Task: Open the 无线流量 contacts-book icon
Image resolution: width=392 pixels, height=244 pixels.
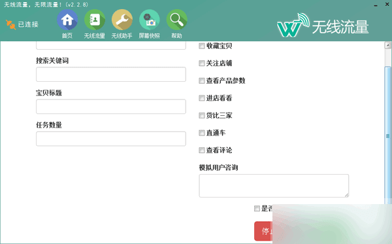Action: 95,20
